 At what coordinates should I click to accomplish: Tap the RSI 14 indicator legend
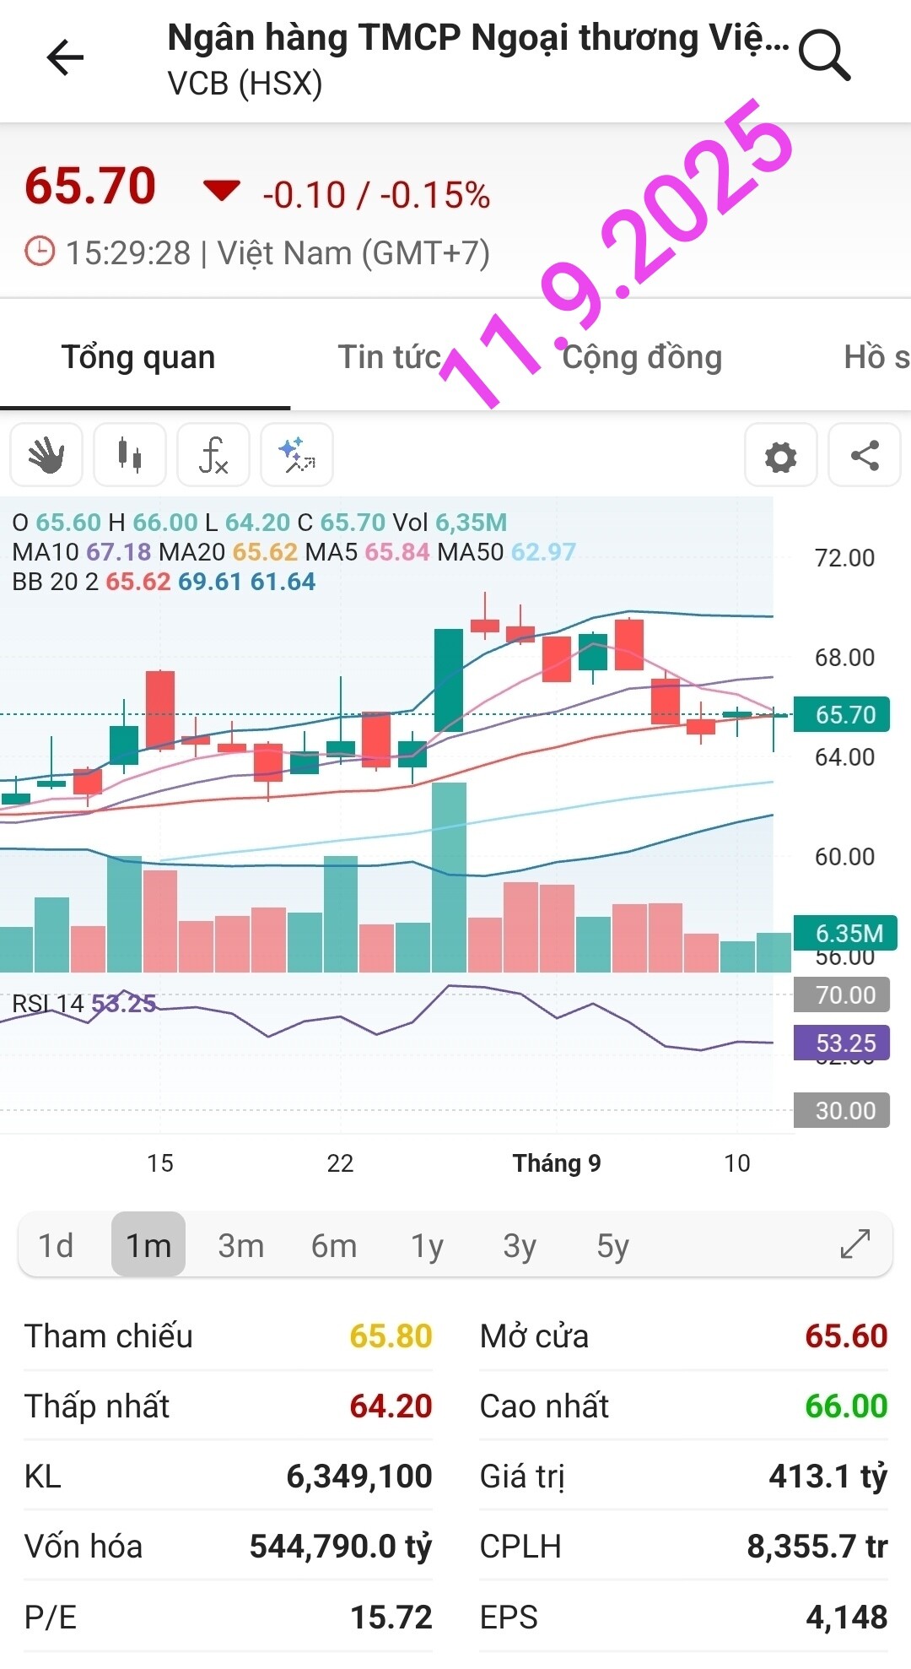pyautogui.click(x=84, y=1003)
